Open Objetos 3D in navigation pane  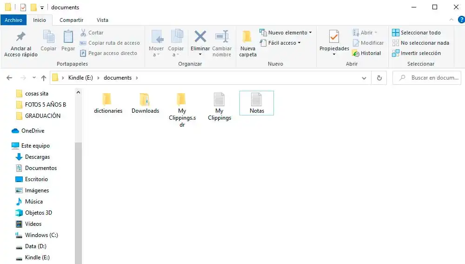click(x=33, y=213)
